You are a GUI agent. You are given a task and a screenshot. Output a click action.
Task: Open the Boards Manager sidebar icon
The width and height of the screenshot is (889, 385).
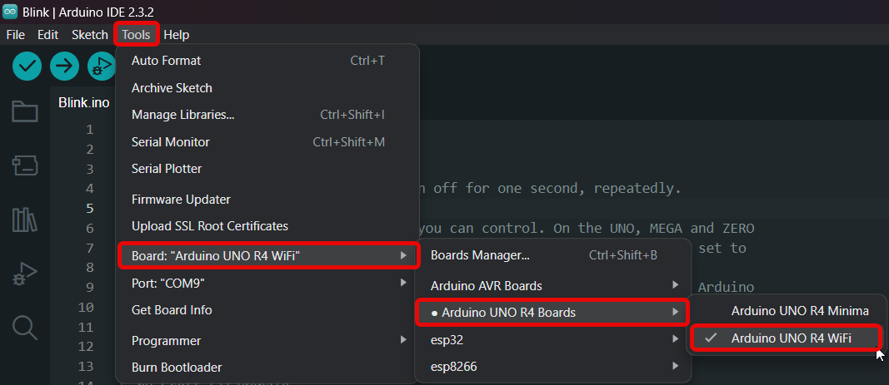coord(25,165)
